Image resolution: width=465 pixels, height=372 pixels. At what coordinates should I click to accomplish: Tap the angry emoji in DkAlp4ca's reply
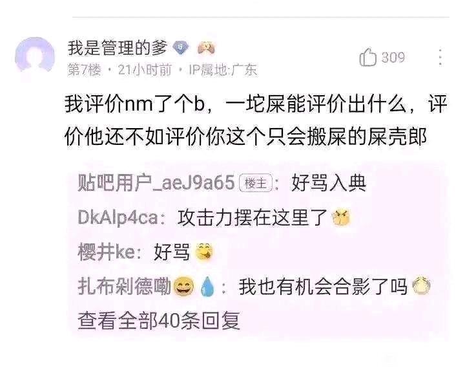341,218
